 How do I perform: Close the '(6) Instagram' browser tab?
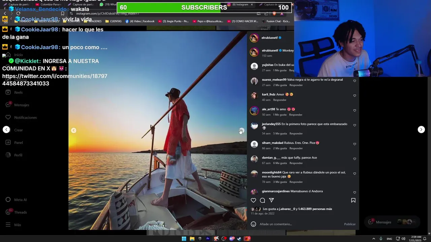252,5
